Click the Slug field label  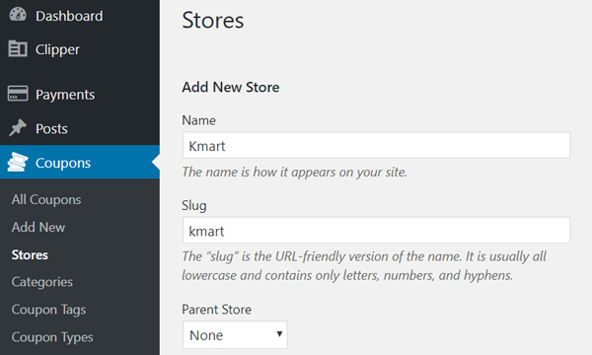coord(194,206)
